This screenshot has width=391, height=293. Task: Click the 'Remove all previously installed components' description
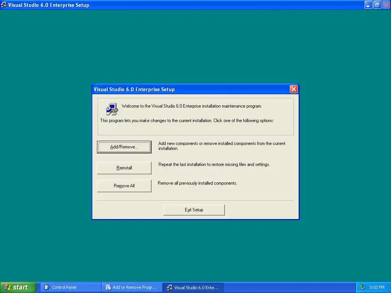click(x=197, y=183)
